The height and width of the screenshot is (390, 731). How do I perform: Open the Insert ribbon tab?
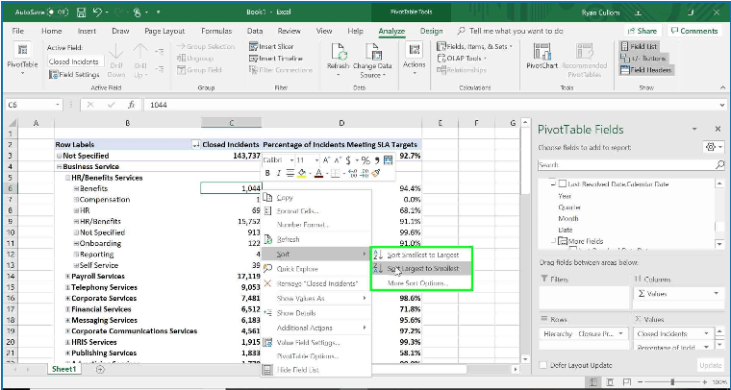click(88, 31)
